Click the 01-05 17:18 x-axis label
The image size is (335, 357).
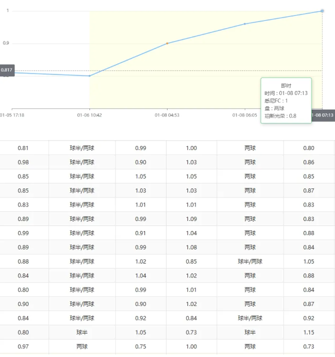(12, 115)
